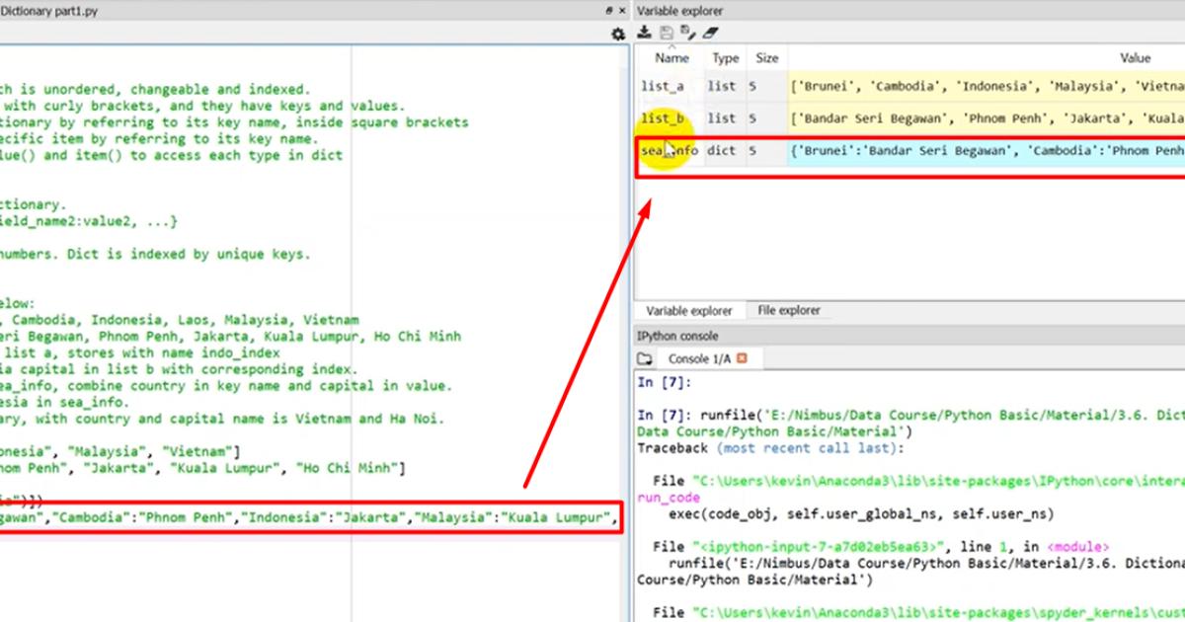1185x622 pixels.
Task: Sort variables by the Name column header
Action: click(x=671, y=58)
